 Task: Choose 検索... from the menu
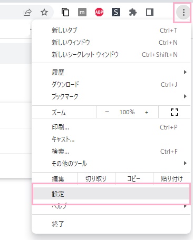tap(111, 152)
